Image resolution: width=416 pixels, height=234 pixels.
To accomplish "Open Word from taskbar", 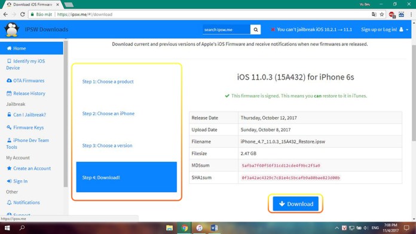I will click(214, 228).
